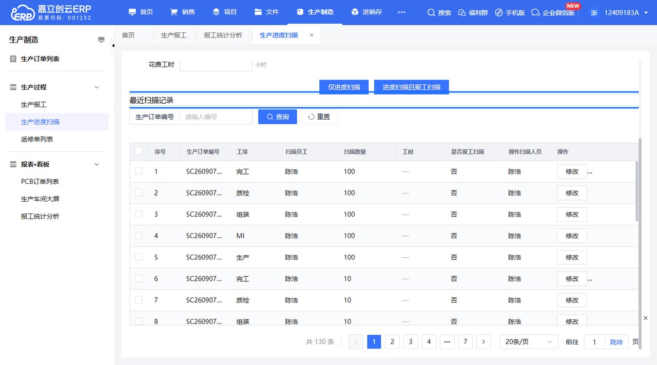The width and height of the screenshot is (657, 365).
Task: Click the 花费工时 hours input field
Action: [216, 65]
